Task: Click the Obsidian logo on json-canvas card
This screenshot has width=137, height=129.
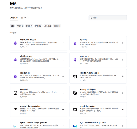Action: pos(75,60)
